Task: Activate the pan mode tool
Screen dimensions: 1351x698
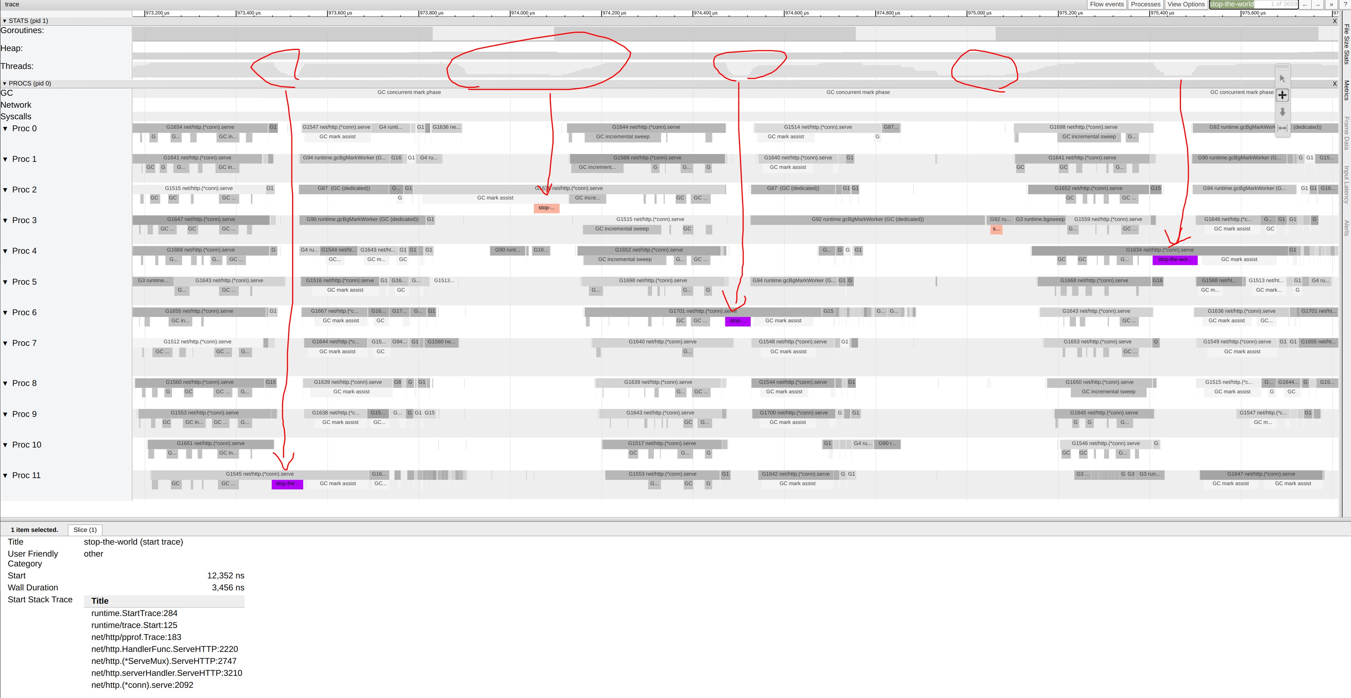Action: (x=1282, y=95)
